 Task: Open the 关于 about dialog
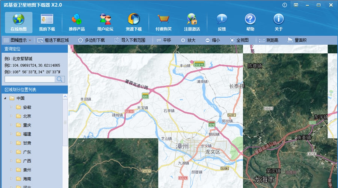[279, 23]
